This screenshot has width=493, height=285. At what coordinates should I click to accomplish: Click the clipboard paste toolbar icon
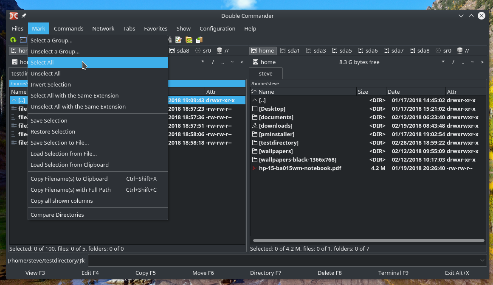click(199, 40)
